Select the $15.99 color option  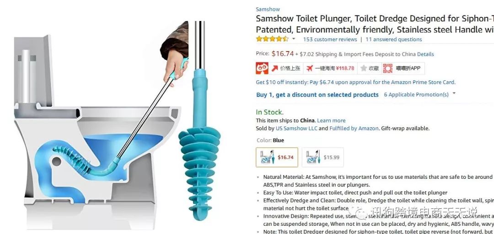pyautogui.click(x=322, y=157)
